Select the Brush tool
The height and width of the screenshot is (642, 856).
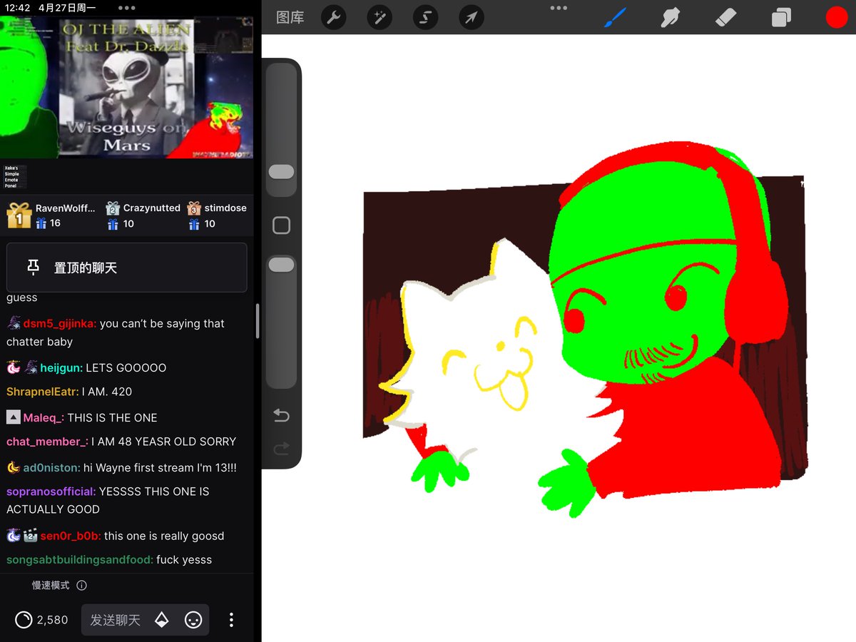615,17
